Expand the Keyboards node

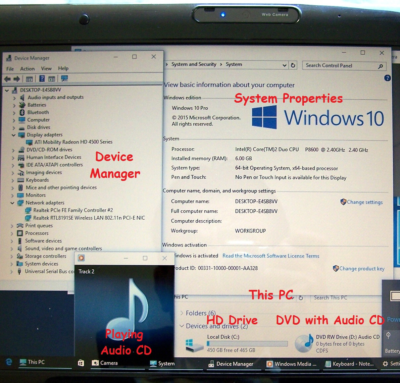pos(13,181)
